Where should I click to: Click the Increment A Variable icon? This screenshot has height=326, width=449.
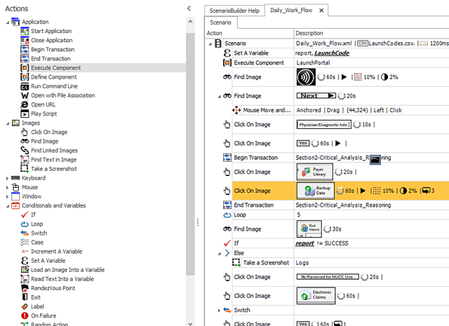[25, 251]
